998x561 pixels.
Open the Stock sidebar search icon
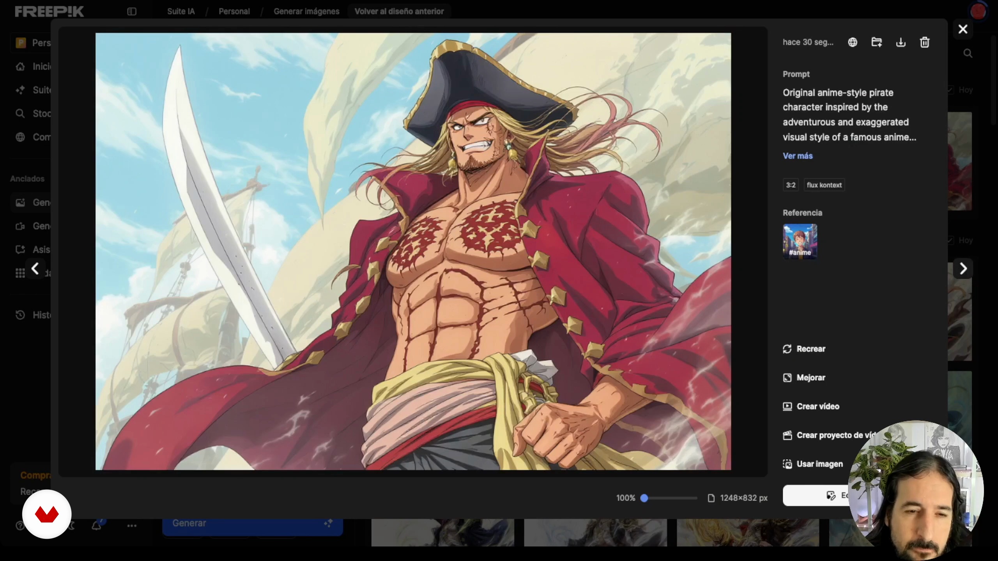coord(20,113)
